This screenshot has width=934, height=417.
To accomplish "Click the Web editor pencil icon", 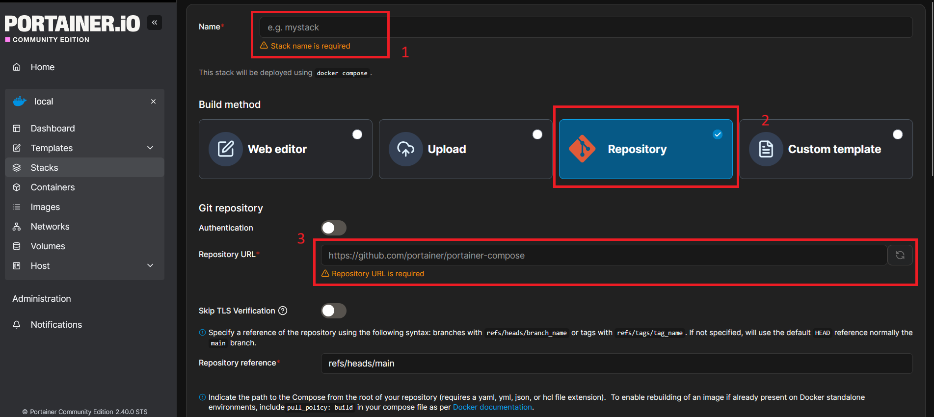I will [226, 149].
